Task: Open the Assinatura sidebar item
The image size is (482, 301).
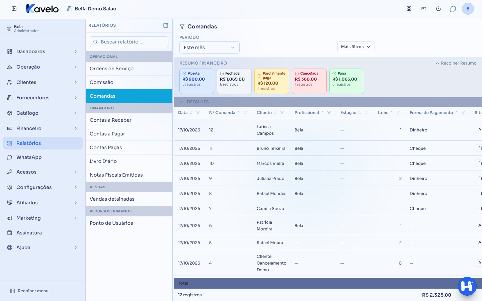Action: [43, 233]
